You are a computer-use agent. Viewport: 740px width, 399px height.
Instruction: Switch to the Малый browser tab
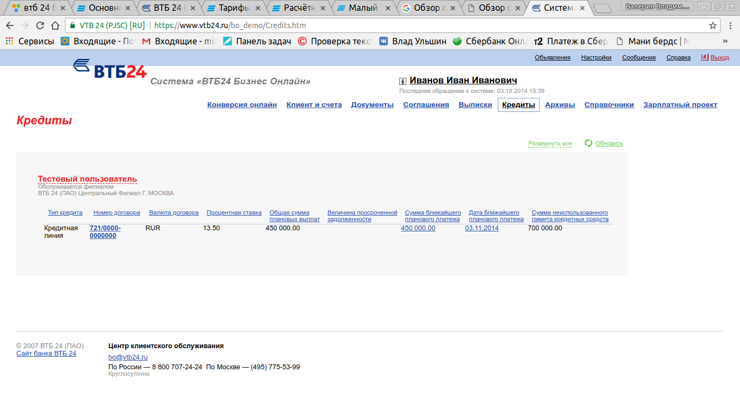point(363,8)
